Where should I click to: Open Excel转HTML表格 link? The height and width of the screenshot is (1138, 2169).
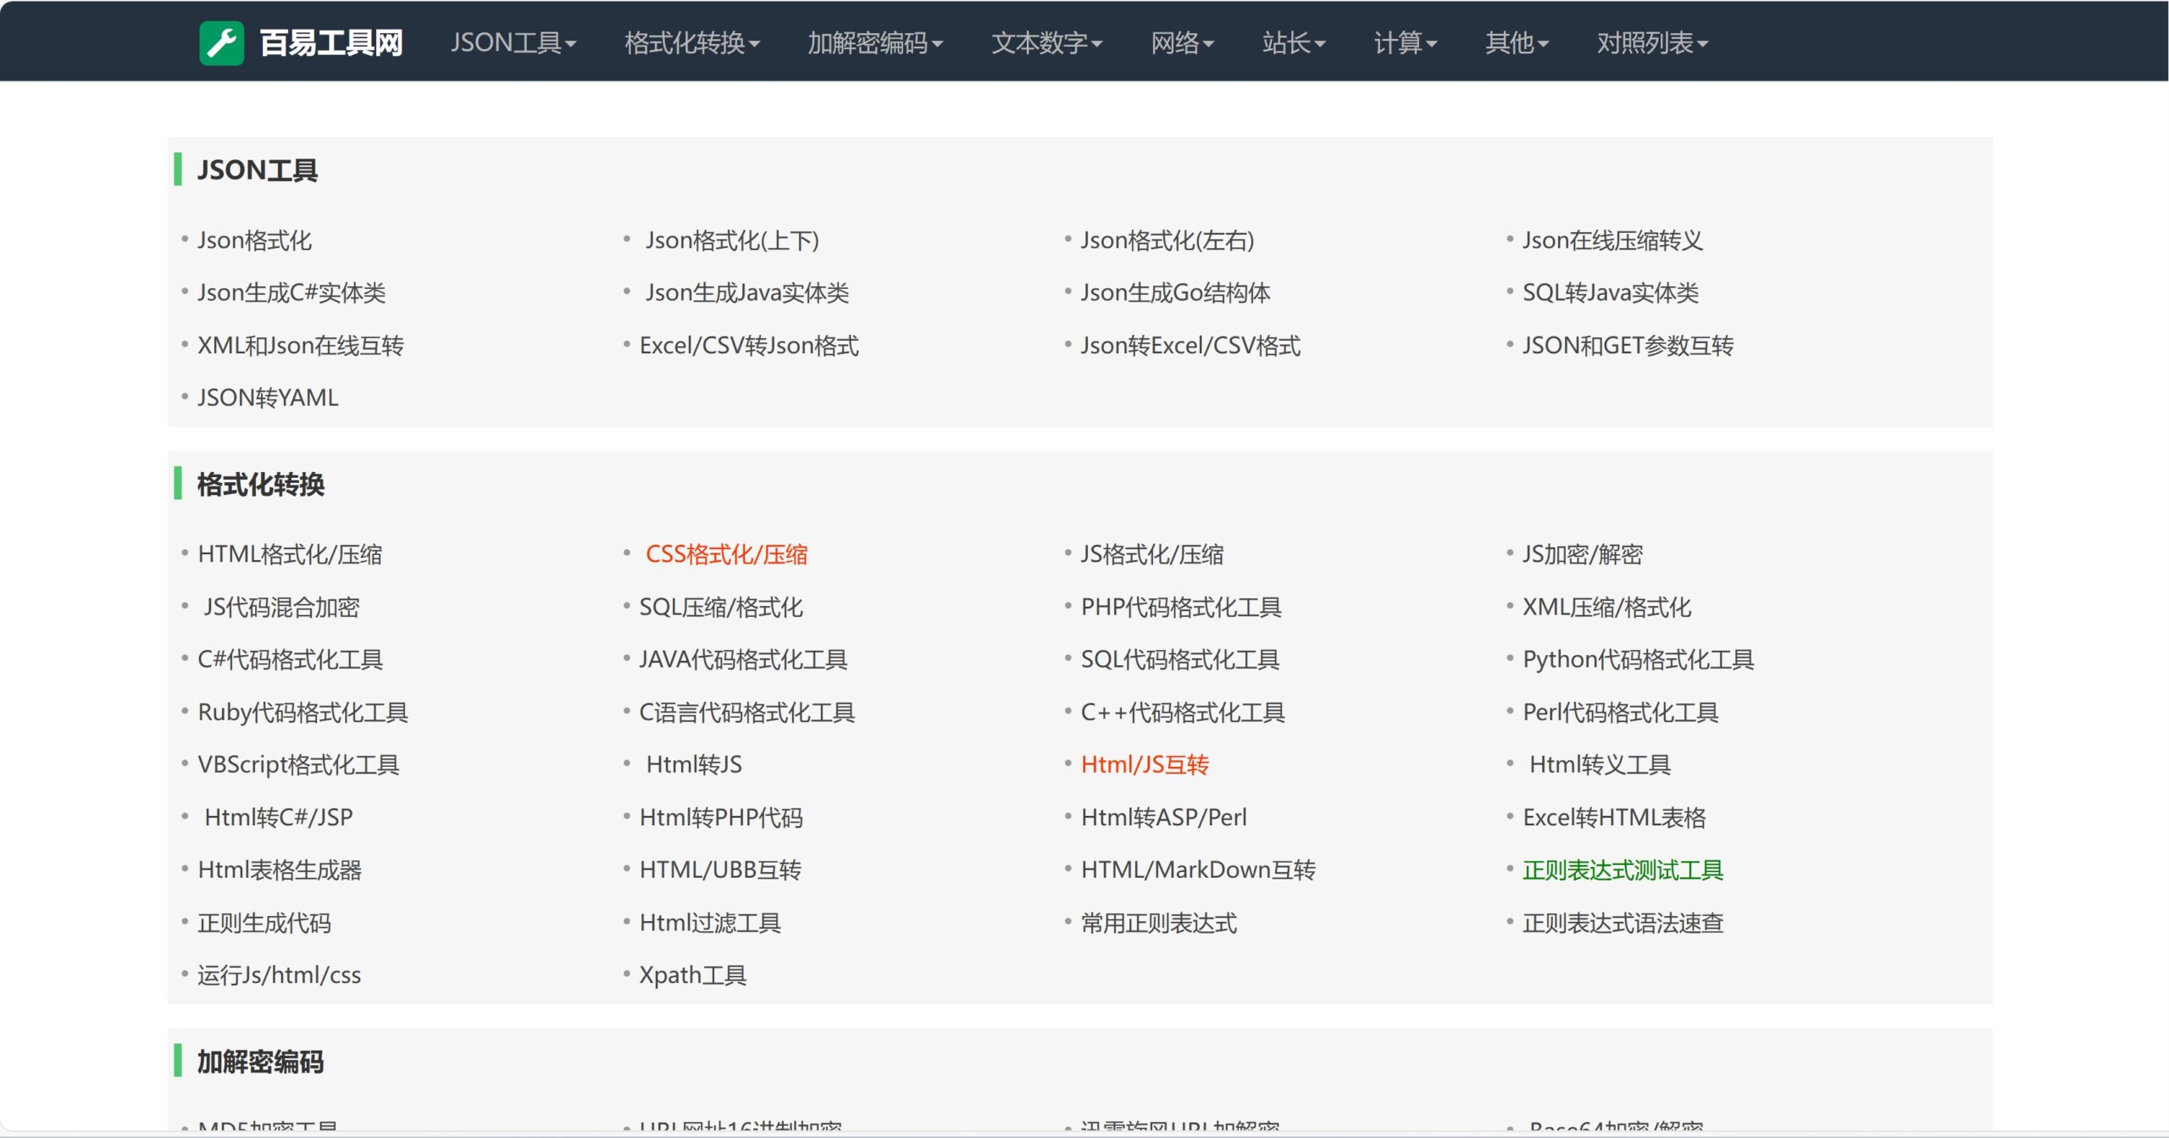tap(1614, 818)
